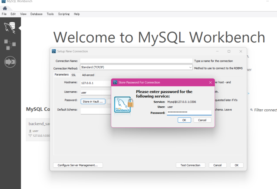Click the Store Password dialog title icon
Viewport: 277px width, 189px height.
[x=115, y=82]
